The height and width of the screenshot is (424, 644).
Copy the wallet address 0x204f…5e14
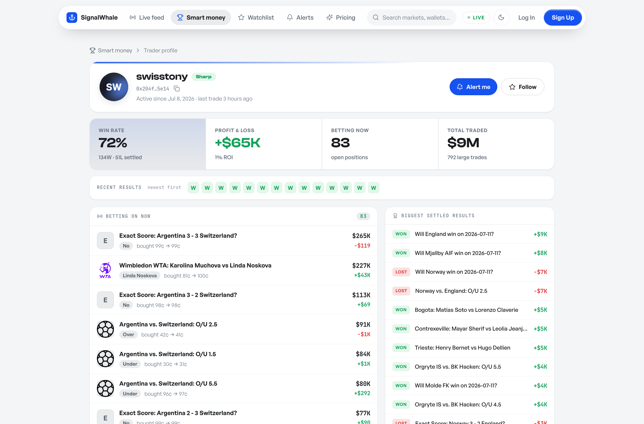pos(177,89)
